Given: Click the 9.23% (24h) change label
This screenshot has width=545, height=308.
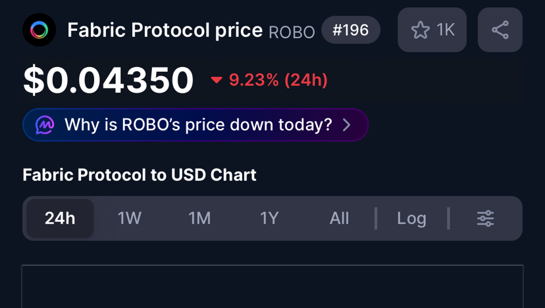Looking at the screenshot, I should [x=278, y=80].
